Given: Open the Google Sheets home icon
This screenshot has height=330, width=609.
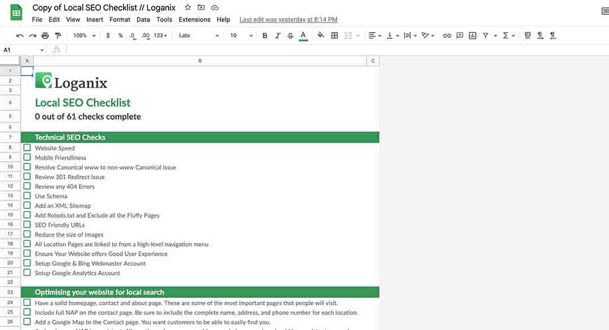Looking at the screenshot, I should tap(16, 12).
